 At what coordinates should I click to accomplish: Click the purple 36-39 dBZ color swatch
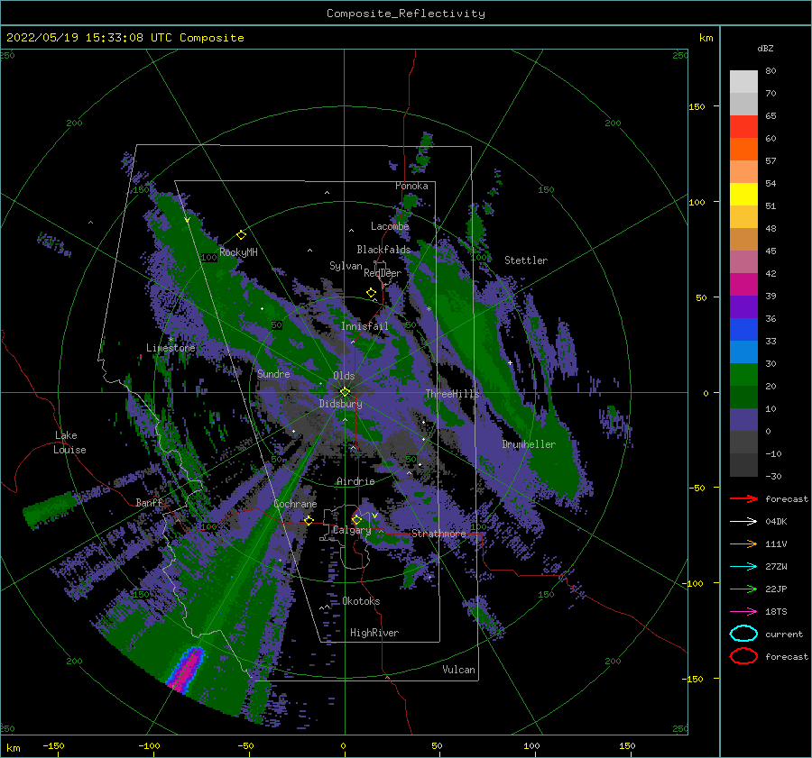[743, 307]
